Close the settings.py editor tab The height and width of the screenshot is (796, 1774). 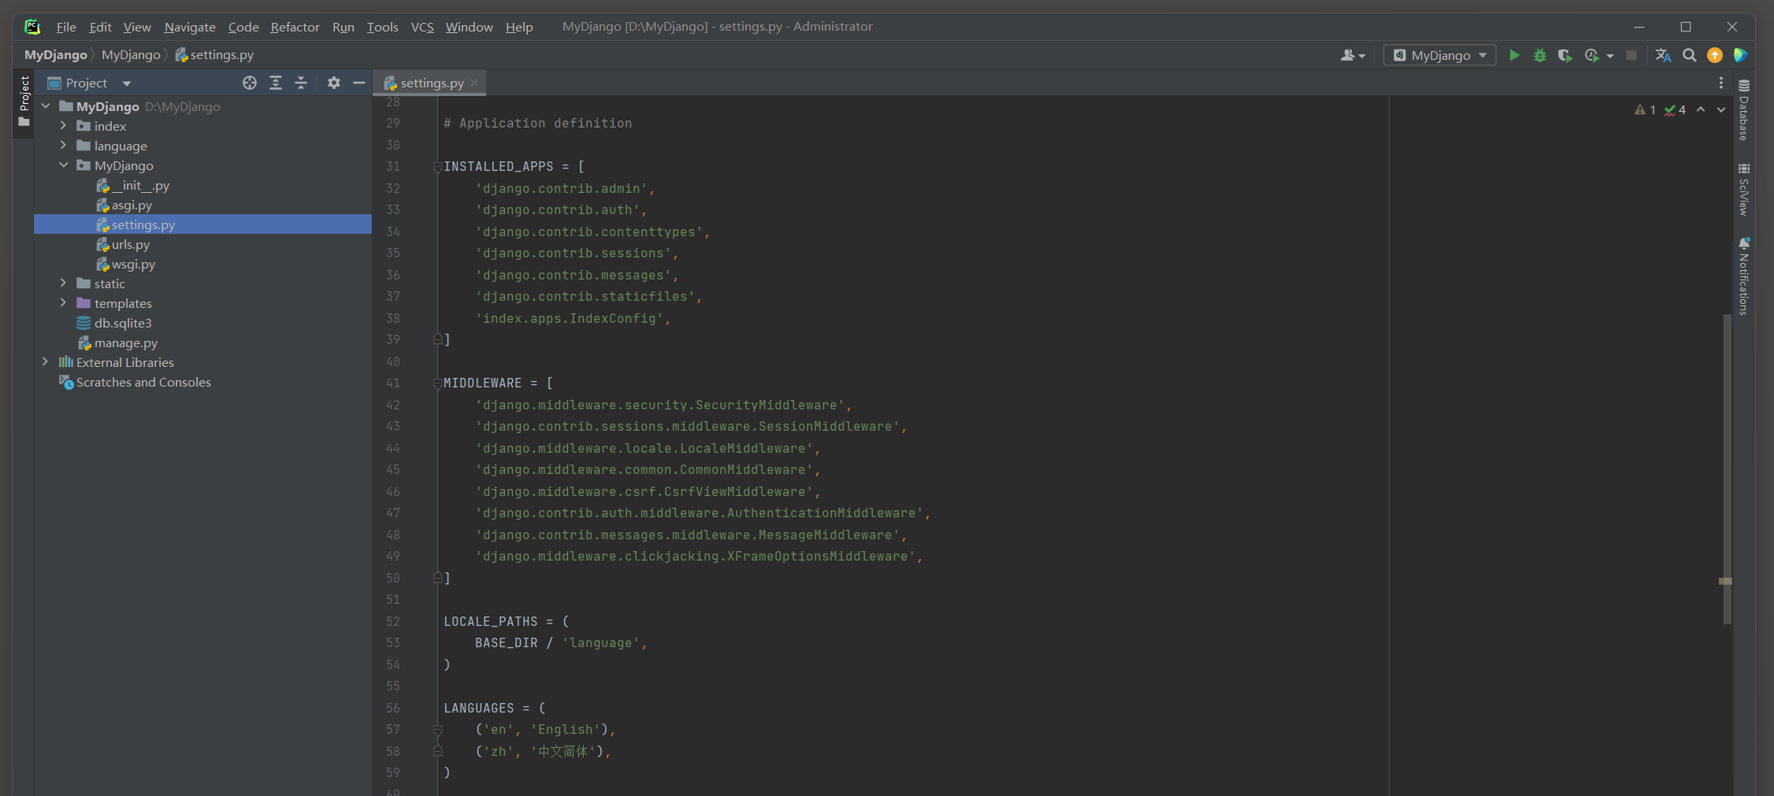click(x=474, y=83)
